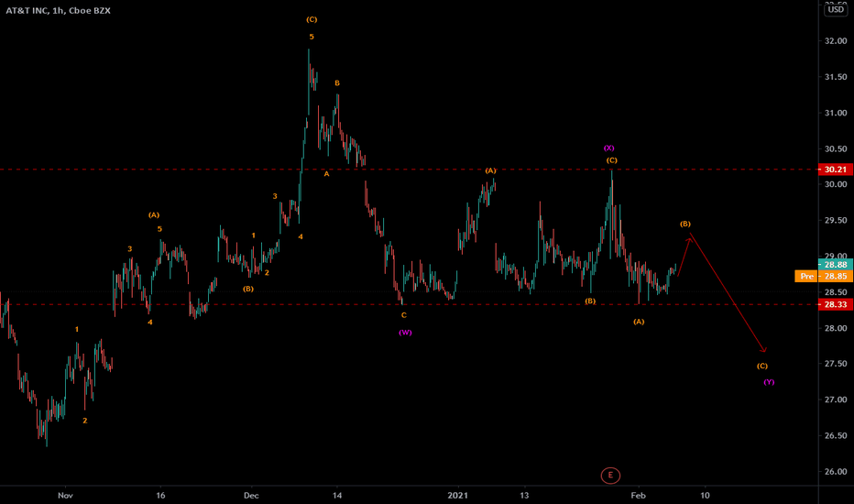Click the 28.00 price axis label
Viewport: 854px width, 504px height.
tap(836, 328)
